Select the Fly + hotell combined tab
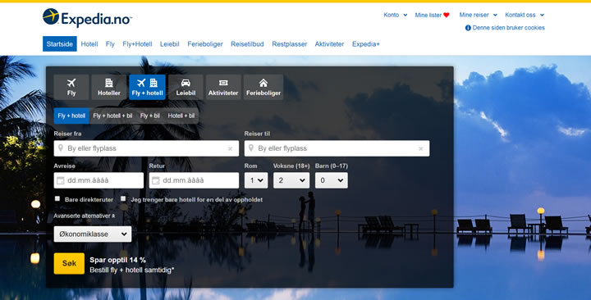Image resolution: width=591 pixels, height=300 pixels. (x=148, y=88)
